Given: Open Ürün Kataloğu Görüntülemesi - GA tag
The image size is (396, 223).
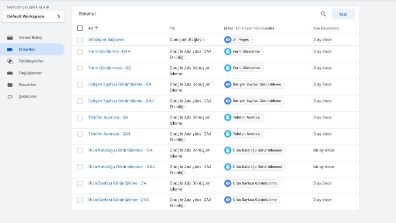Looking at the screenshot, I should pos(120,150).
